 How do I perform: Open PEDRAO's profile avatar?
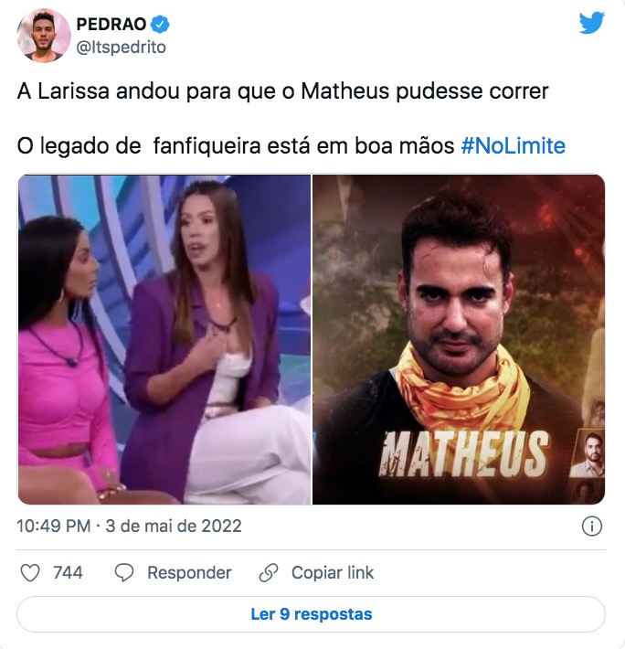coord(44,35)
